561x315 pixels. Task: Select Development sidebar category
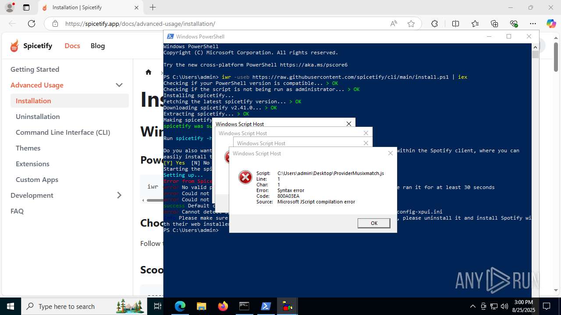pyautogui.click(x=32, y=195)
